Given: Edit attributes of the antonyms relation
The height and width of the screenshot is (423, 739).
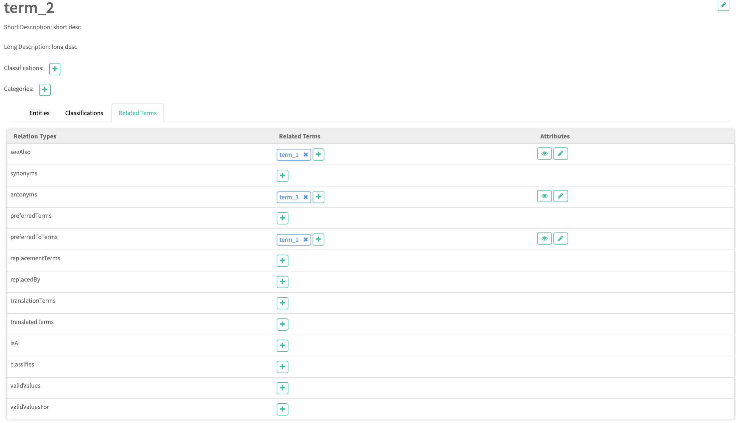Looking at the screenshot, I should coord(560,196).
